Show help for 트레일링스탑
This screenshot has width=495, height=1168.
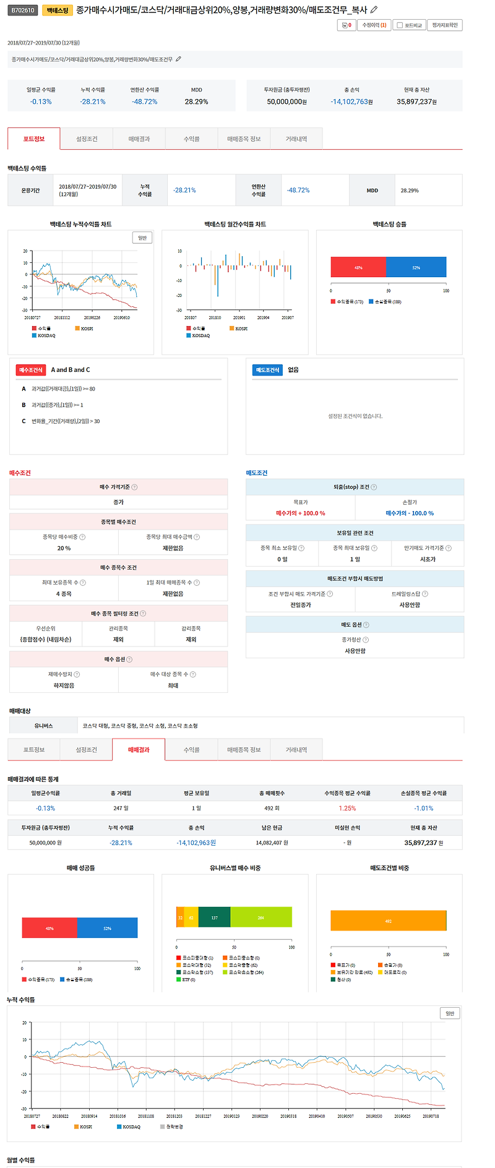pos(425,594)
